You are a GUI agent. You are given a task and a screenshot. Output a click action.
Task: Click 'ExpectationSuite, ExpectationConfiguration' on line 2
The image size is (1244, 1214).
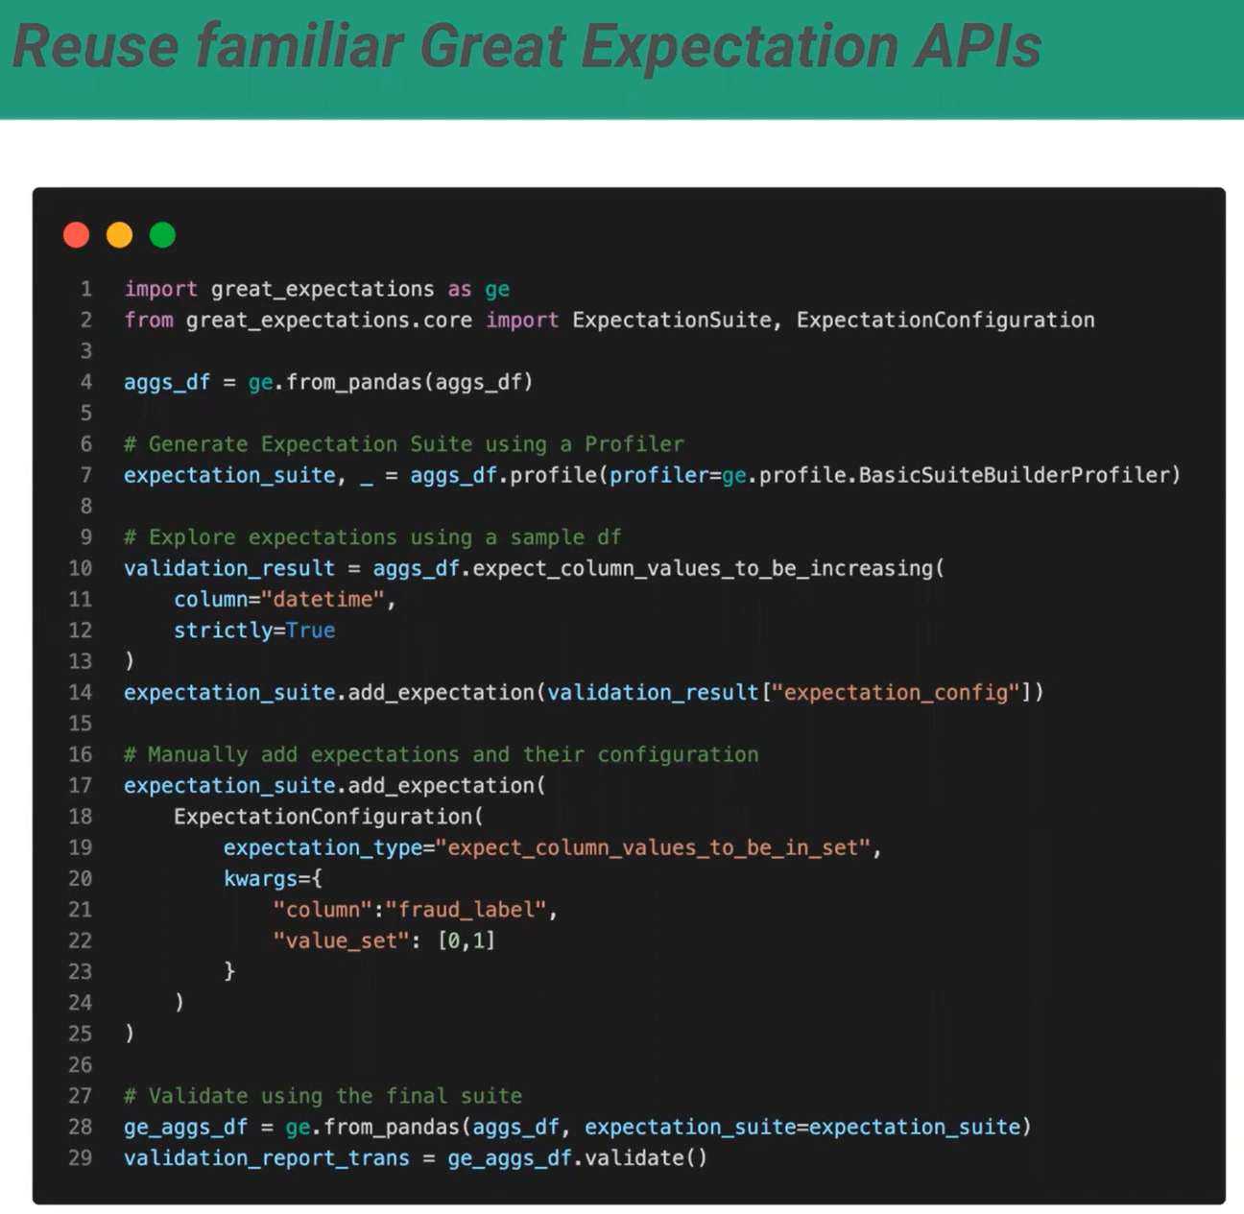pos(833,321)
